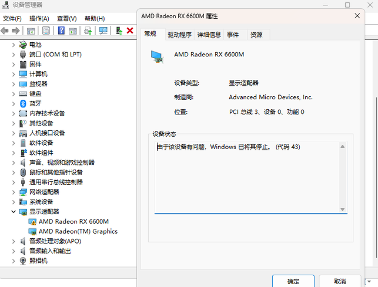Open the 操作(A) menu
This screenshot has width=378, height=287.
point(39,19)
